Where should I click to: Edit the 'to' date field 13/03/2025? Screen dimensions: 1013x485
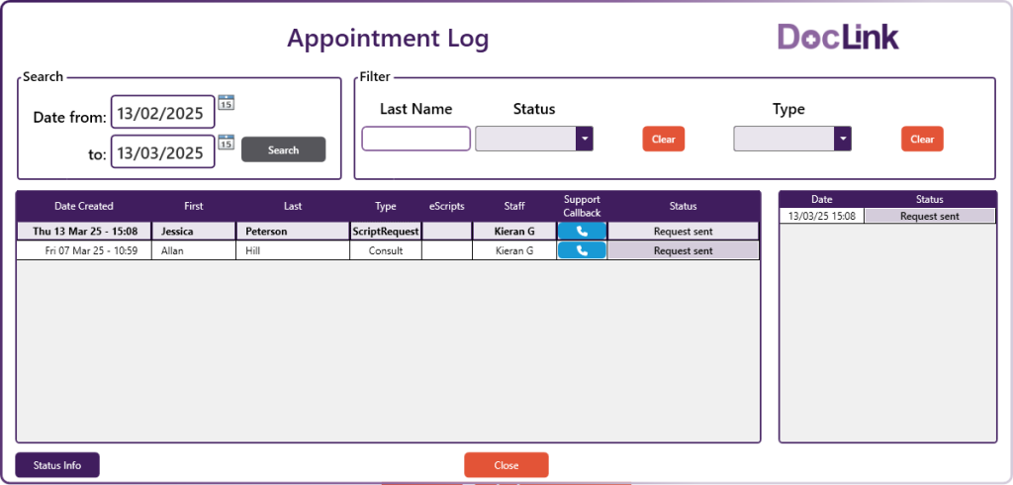click(163, 152)
